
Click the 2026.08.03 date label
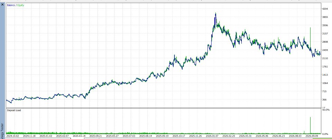coord(295,136)
